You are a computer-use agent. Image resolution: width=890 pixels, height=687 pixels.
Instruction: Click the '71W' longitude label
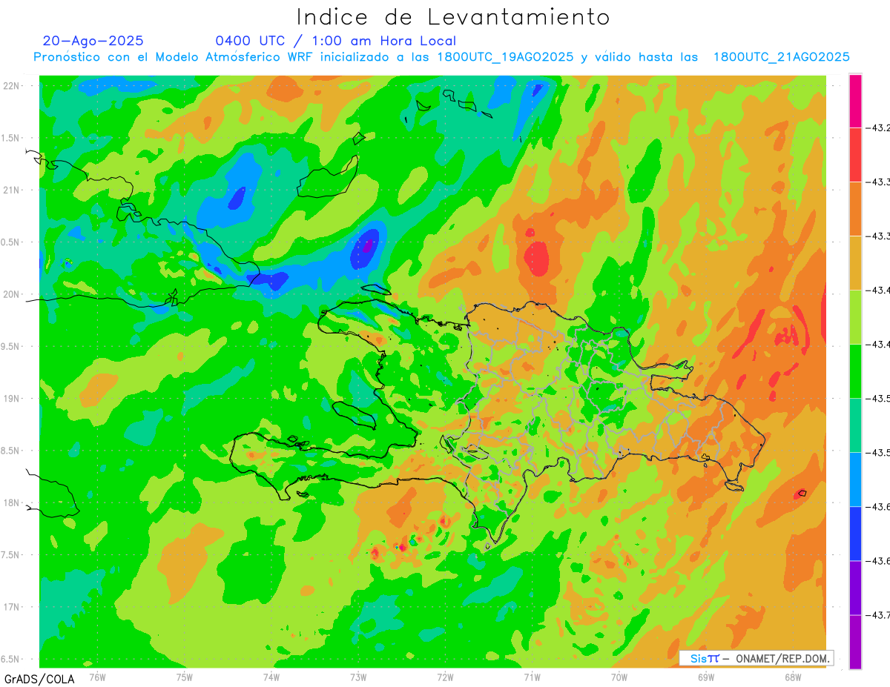532,677
